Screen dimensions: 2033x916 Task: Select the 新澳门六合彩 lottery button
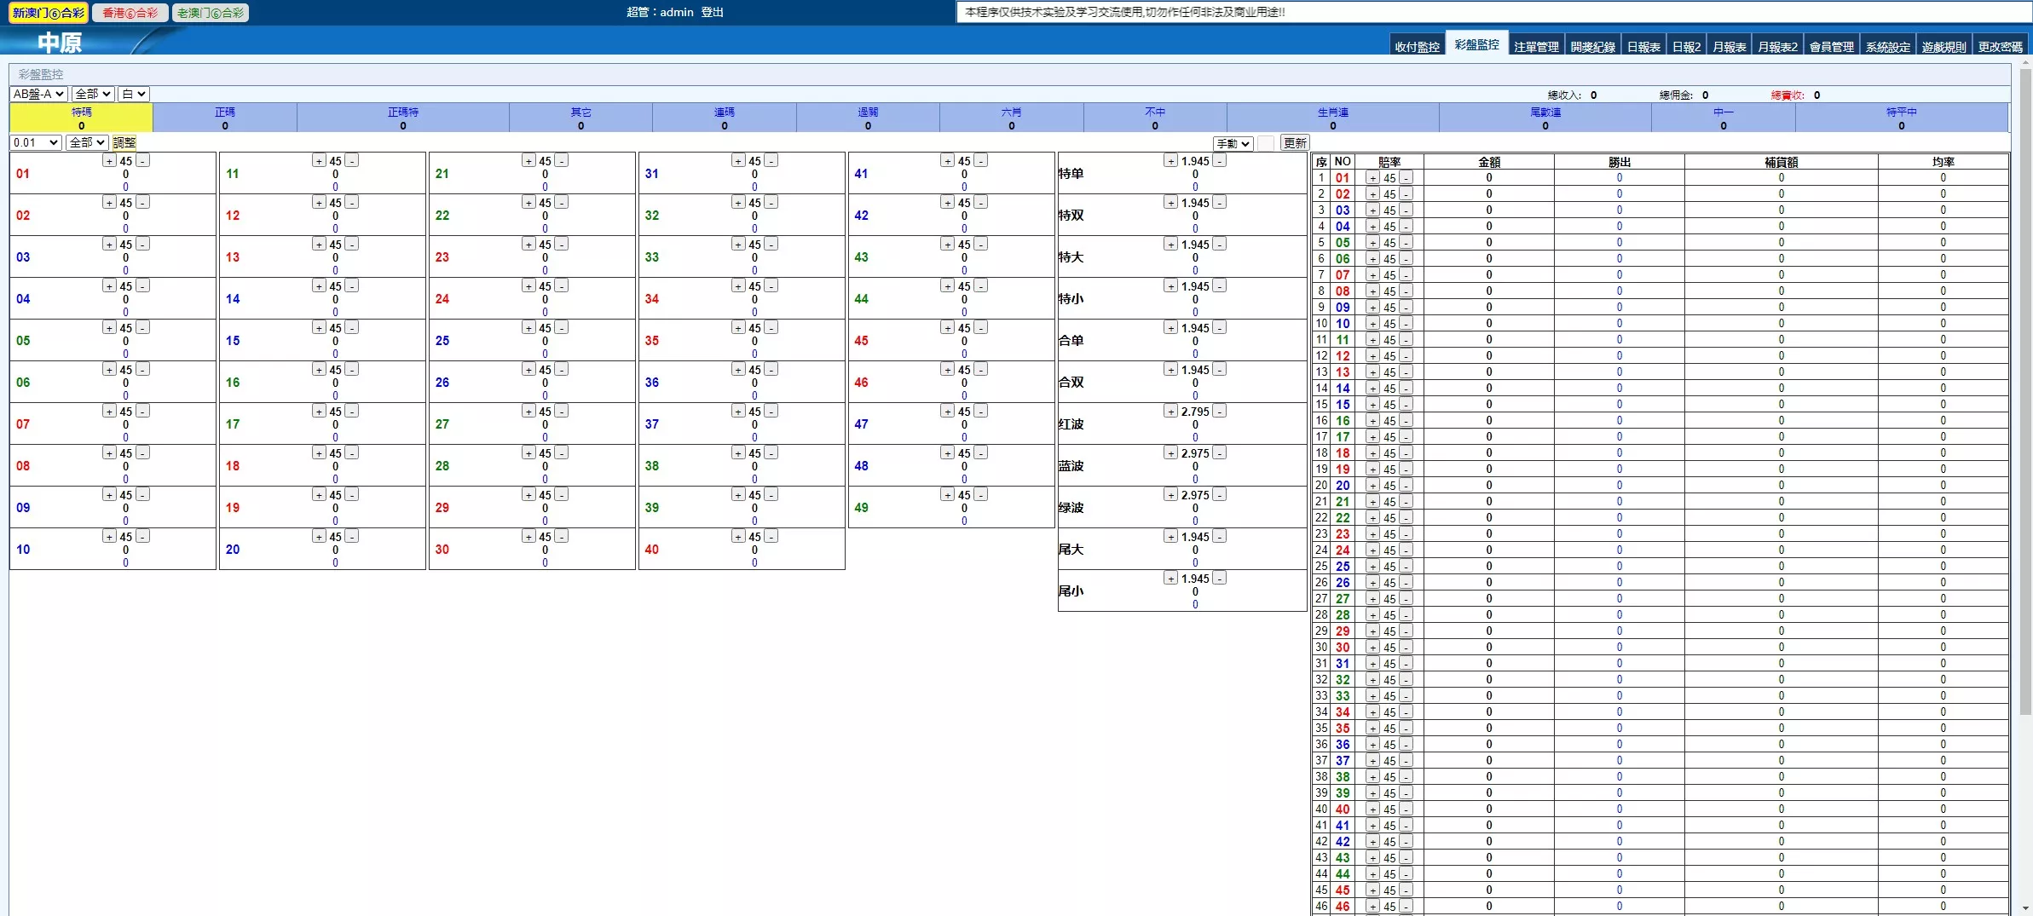49,13
